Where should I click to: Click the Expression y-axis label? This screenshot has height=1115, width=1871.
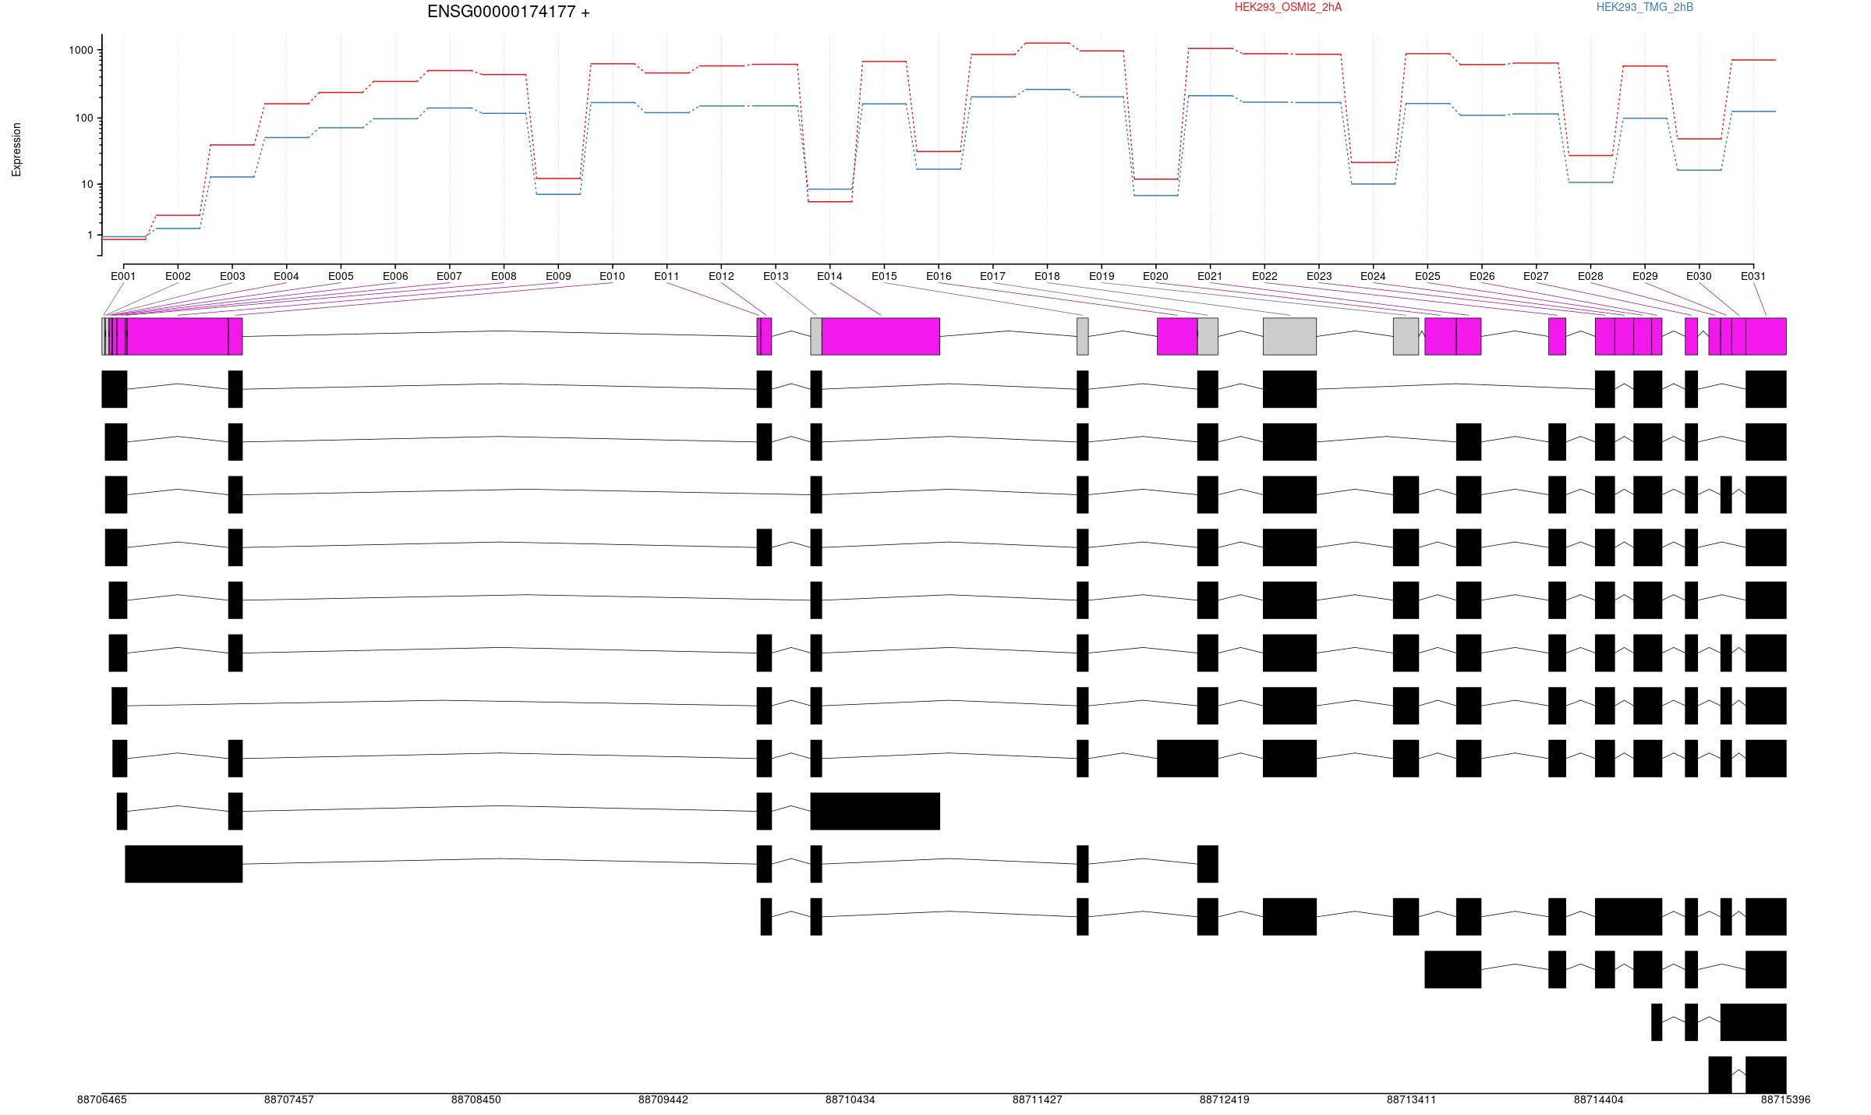pyautogui.click(x=16, y=149)
